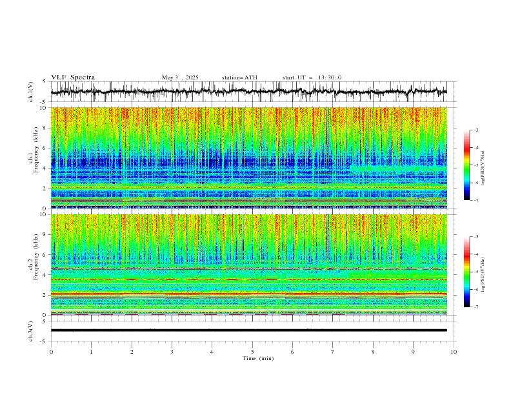Click time axis tick label "2"
Screen dimensions: 511x395
(x=132, y=352)
